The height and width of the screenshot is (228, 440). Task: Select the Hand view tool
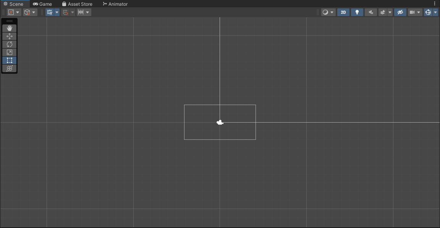click(9, 28)
